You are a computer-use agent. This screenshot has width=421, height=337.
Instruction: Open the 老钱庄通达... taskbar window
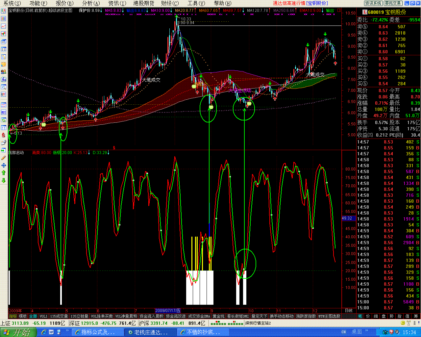[150, 332]
